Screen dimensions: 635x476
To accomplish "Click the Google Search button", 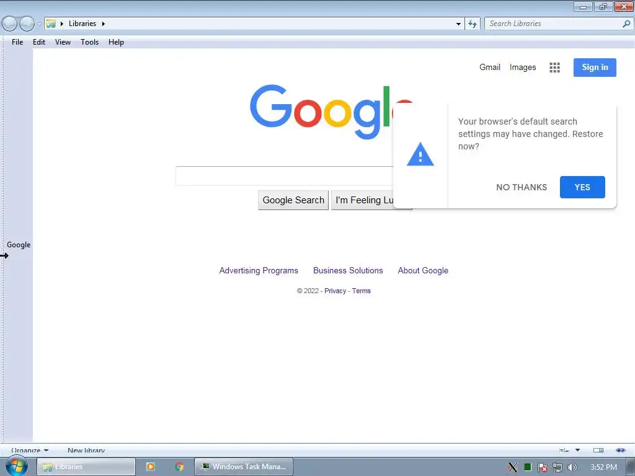I will point(293,200).
